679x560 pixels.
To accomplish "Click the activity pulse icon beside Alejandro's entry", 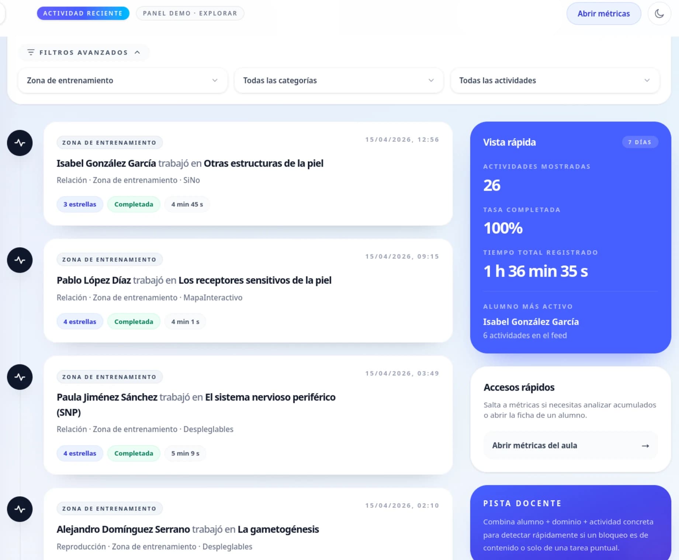I will coord(20,509).
